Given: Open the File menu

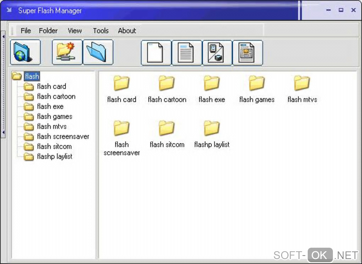Looking at the screenshot, I should click(26, 31).
